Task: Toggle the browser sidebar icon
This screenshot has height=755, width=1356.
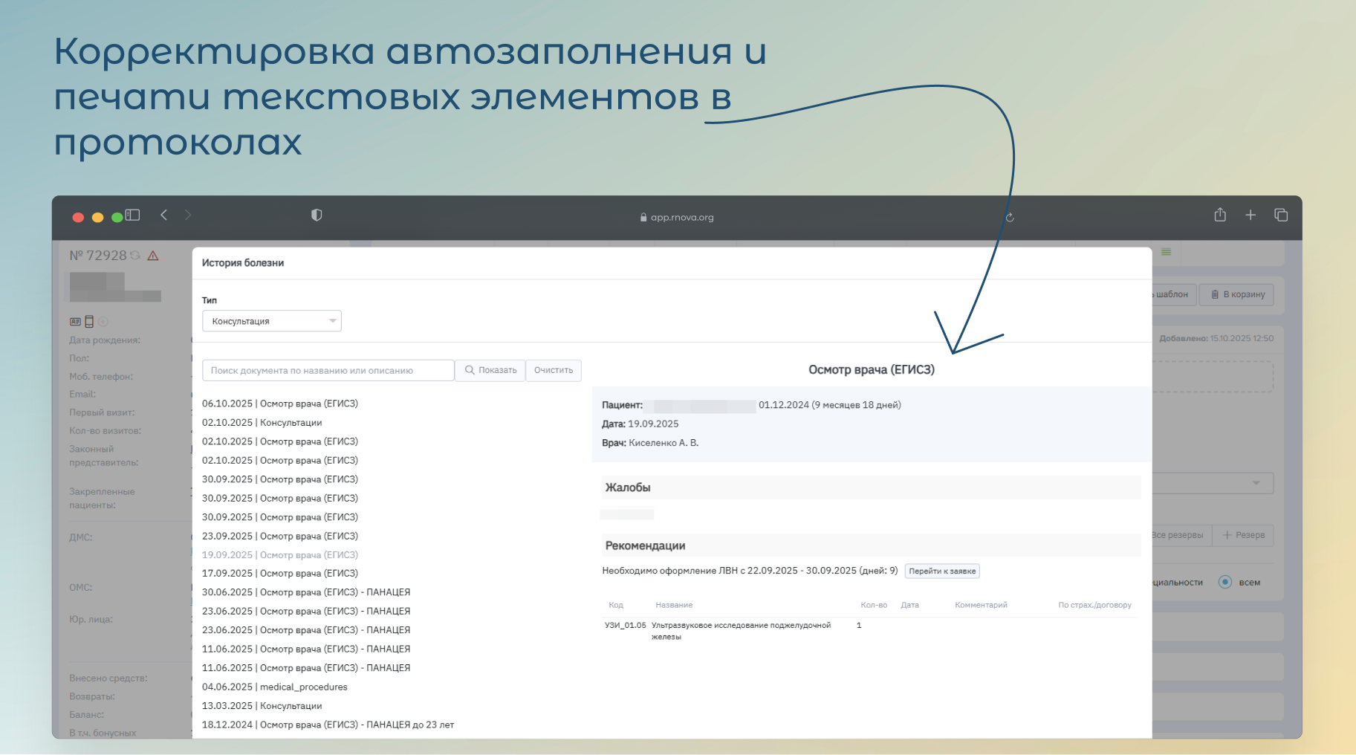Action: (133, 216)
